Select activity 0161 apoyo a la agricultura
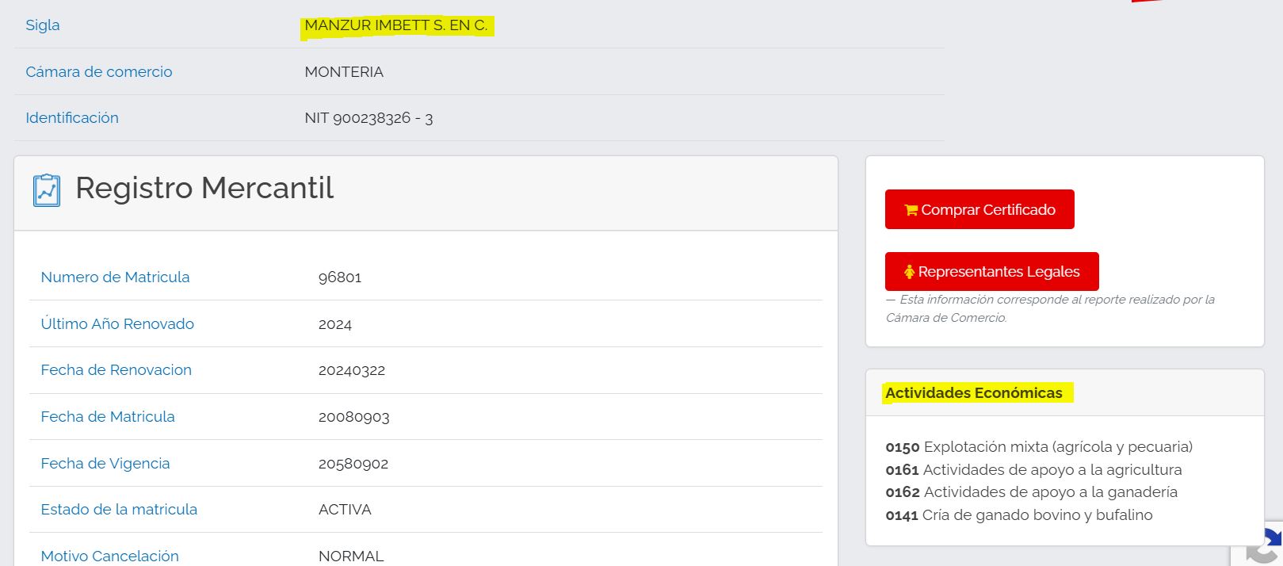Screen dimensions: 1283x566 [x=1033, y=470]
